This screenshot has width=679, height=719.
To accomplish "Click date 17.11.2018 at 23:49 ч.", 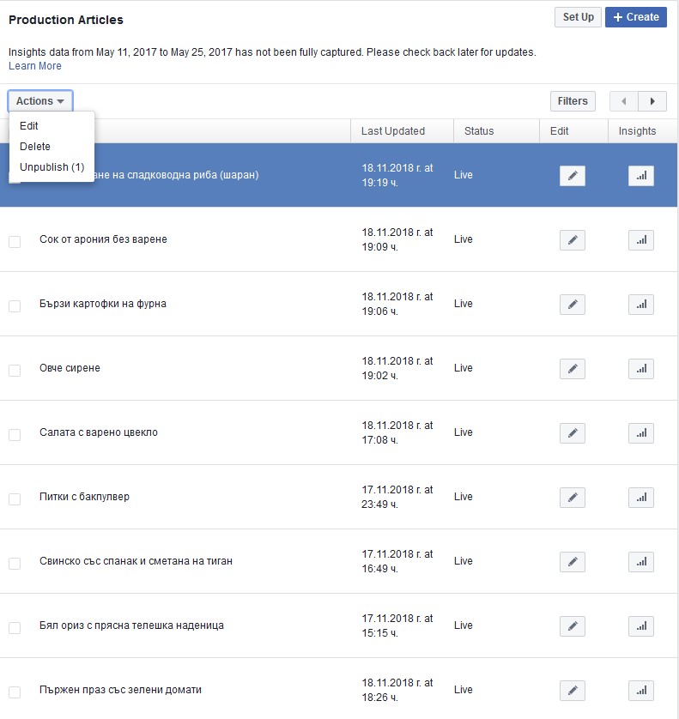I will (397, 497).
